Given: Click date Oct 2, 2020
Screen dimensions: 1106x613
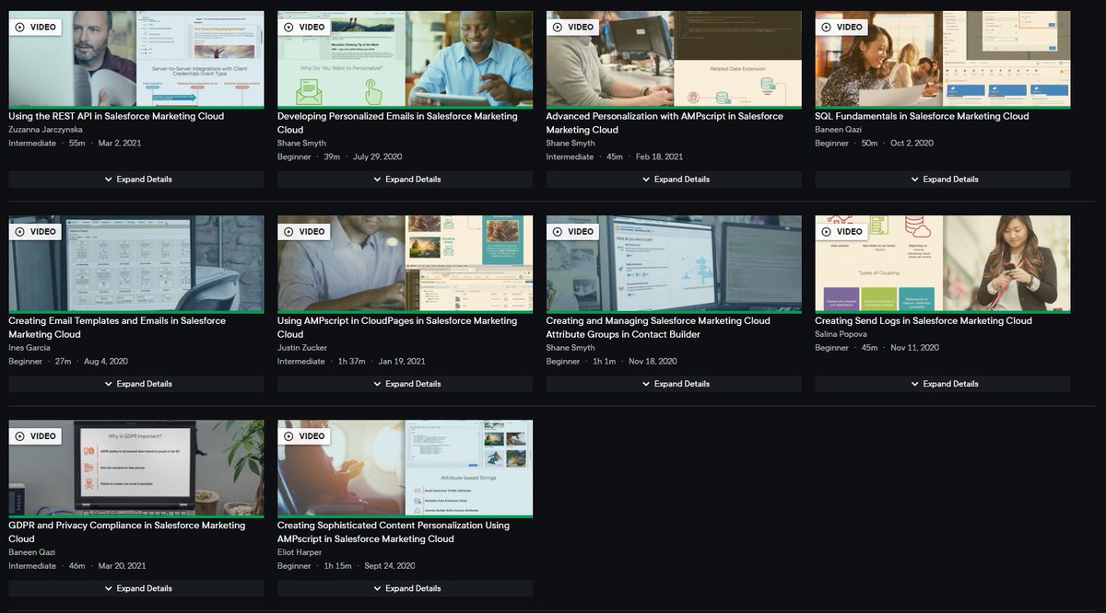Looking at the screenshot, I should click(912, 144).
